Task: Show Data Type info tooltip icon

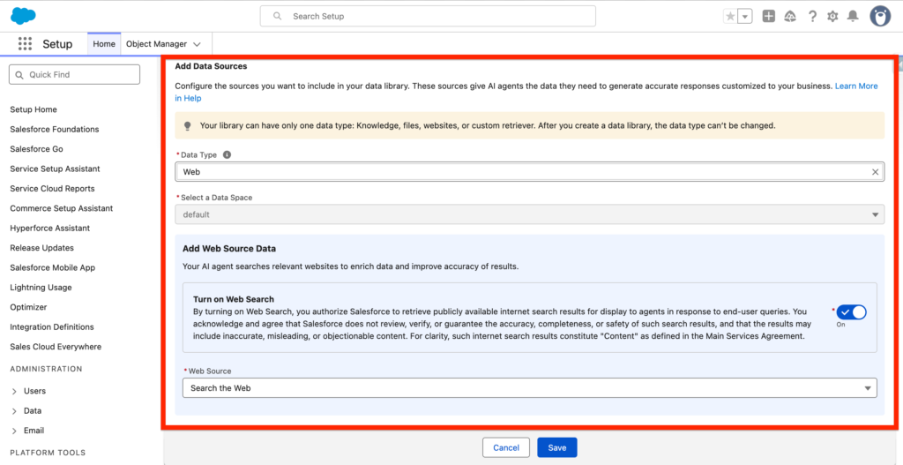Action: [227, 155]
